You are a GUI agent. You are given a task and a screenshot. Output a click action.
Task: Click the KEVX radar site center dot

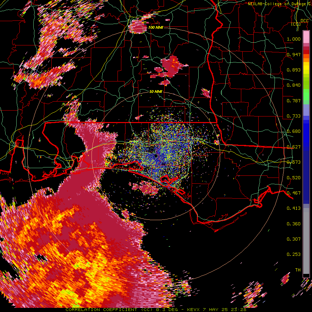coord(156,156)
